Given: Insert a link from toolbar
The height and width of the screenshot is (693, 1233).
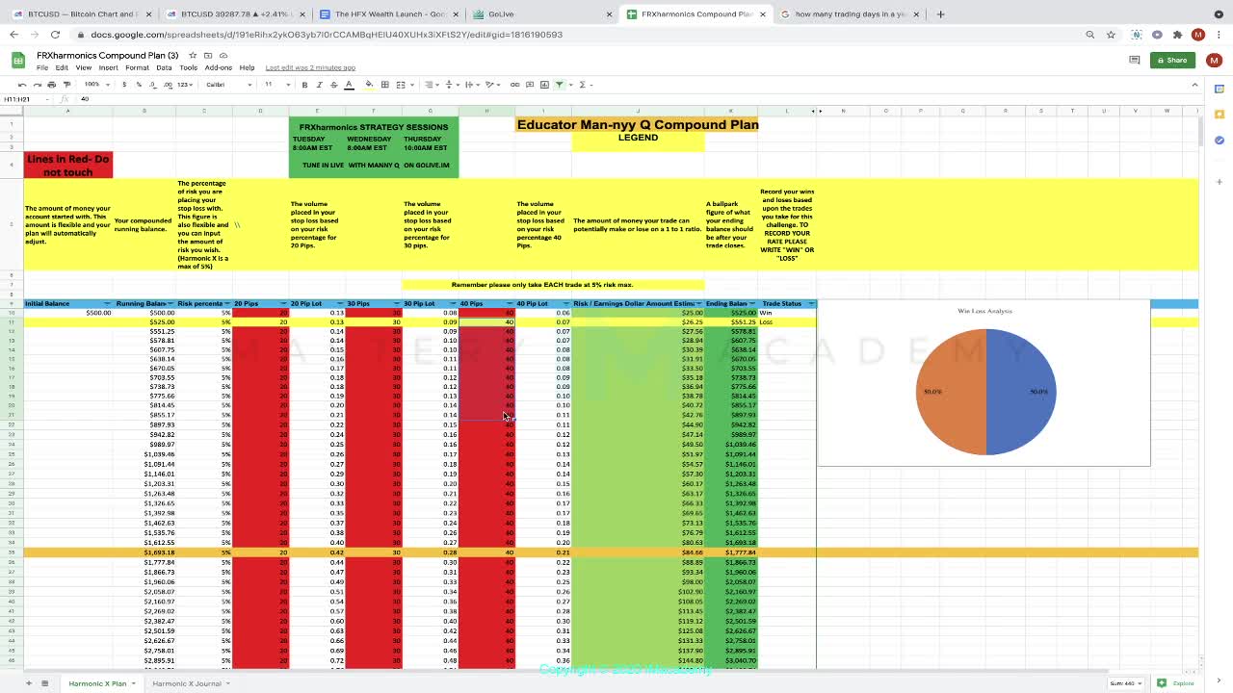Looking at the screenshot, I should pos(515,85).
